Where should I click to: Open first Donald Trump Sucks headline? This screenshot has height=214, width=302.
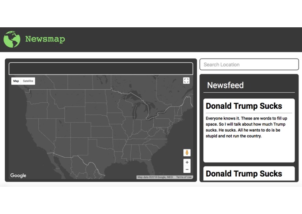pyautogui.click(x=244, y=106)
